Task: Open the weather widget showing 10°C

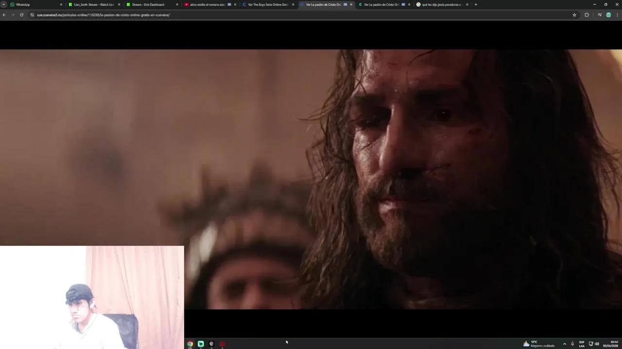Action: 538,344
